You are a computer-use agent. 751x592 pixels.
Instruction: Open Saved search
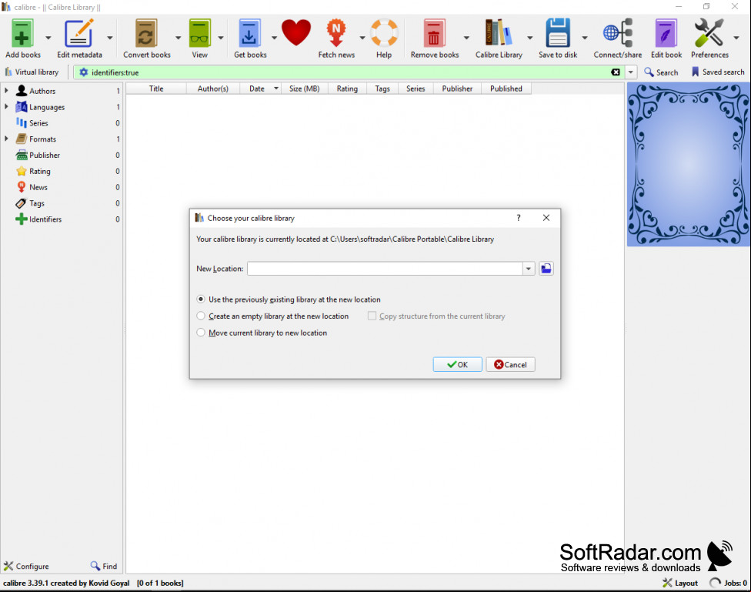[718, 72]
